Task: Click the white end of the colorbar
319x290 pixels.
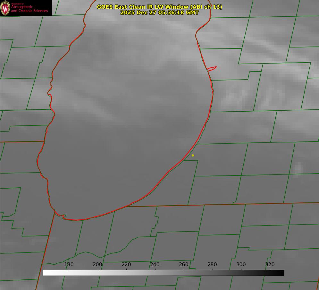Action: tap(46, 273)
